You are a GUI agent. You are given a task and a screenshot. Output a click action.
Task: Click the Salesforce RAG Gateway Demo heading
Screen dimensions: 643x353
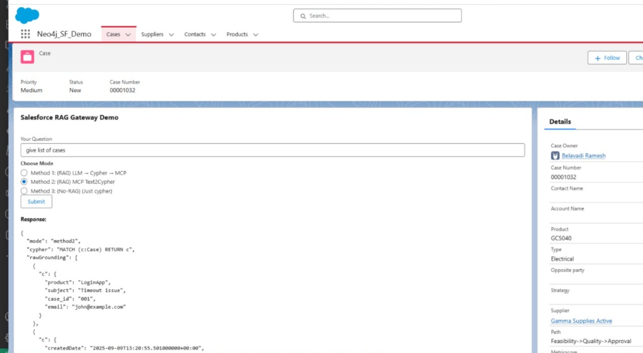click(x=70, y=117)
